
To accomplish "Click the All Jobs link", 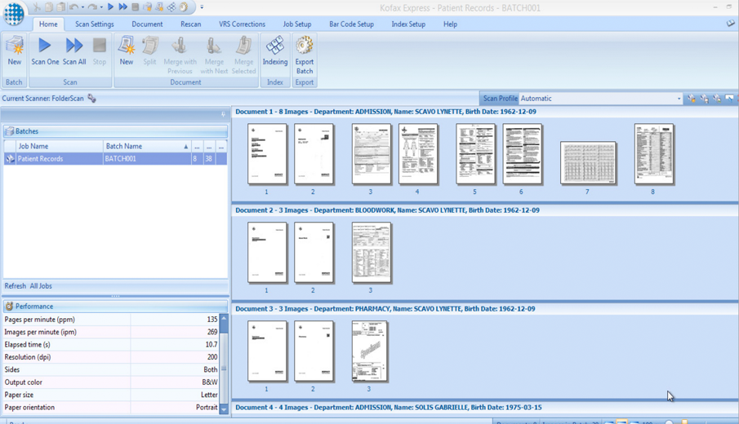I will 41,286.
